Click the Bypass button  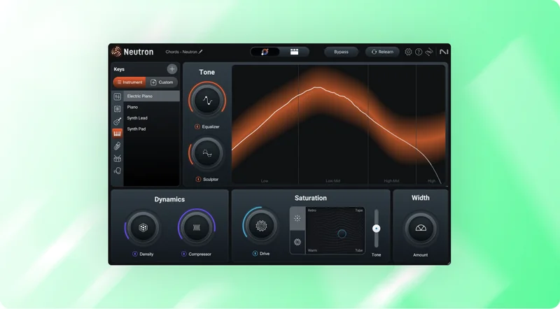[341, 52]
